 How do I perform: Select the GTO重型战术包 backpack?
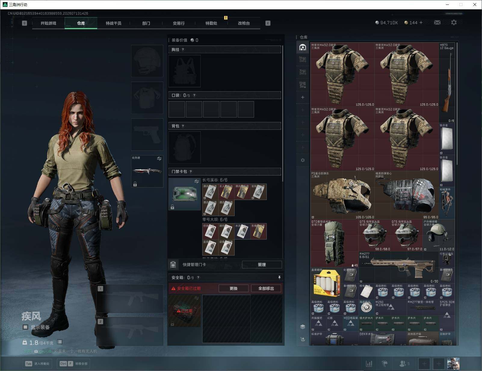pos(335,243)
